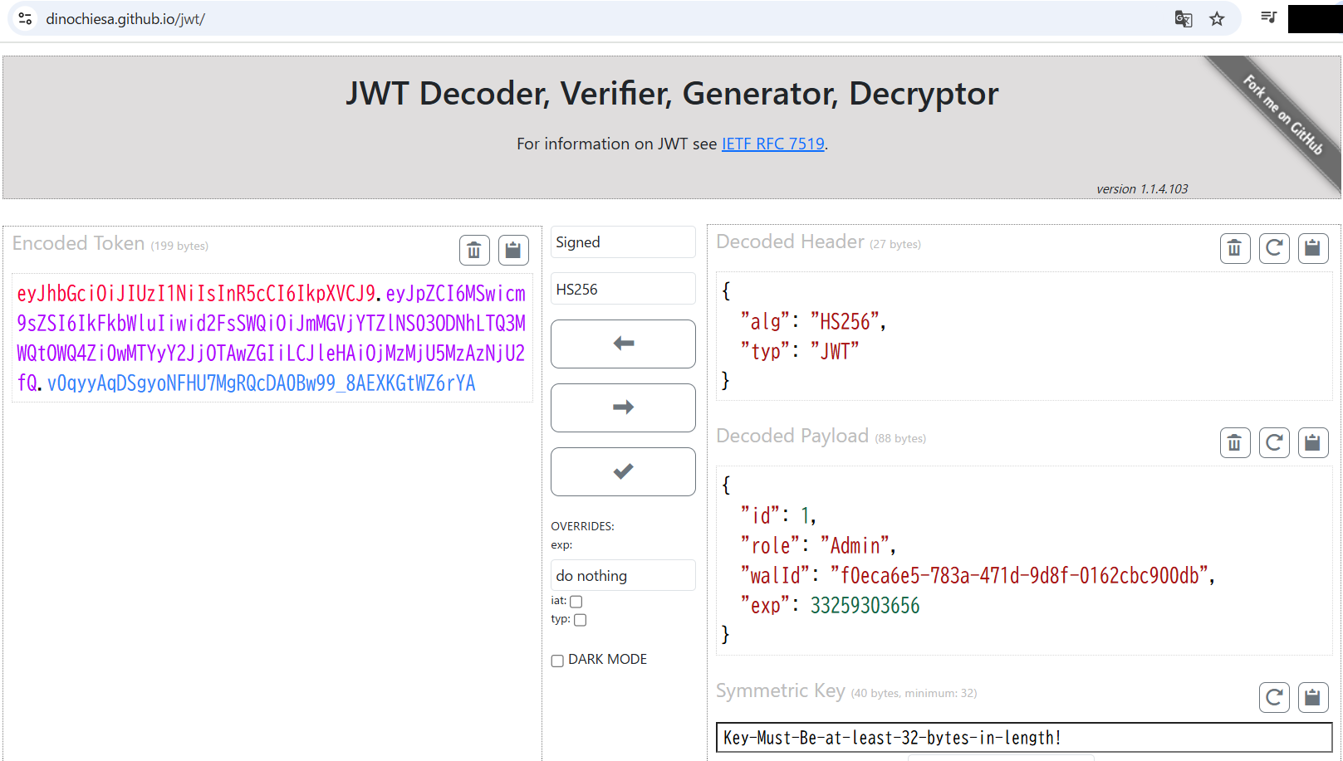Click inside the Symmetric Key input field

pyautogui.click(x=1023, y=738)
